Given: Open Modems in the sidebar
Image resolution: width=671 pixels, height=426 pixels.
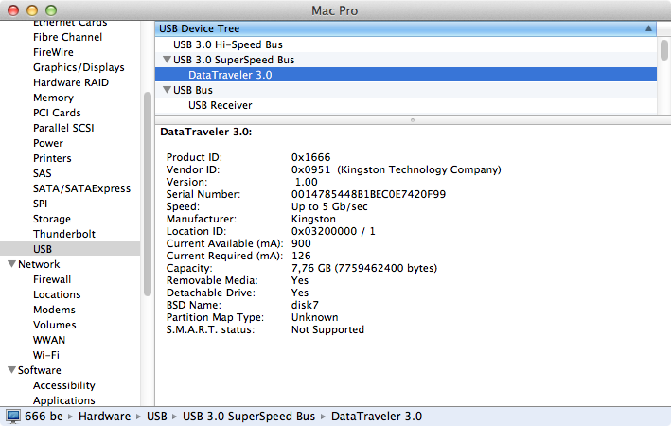Looking at the screenshot, I should pos(54,310).
